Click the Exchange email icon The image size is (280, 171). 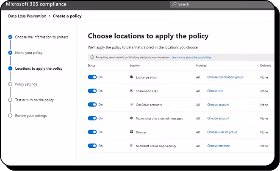pos(131,77)
